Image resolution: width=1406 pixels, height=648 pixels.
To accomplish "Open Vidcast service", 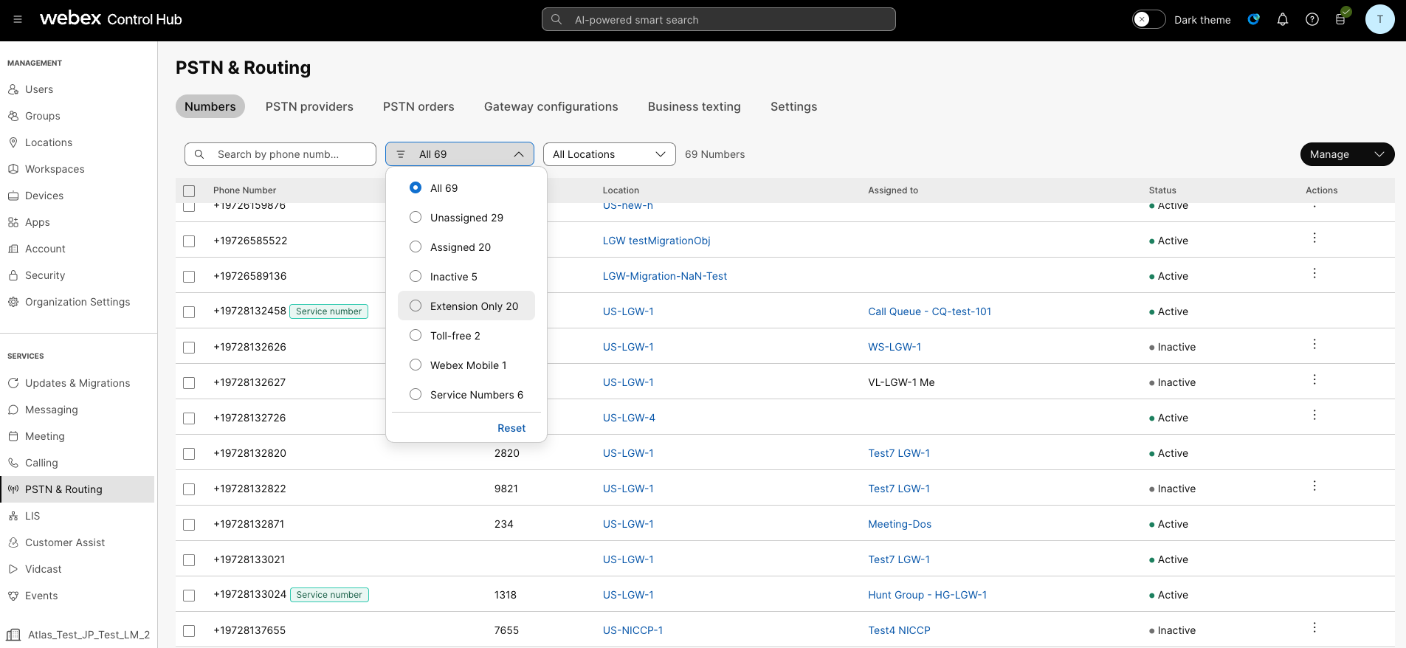I will click(44, 569).
